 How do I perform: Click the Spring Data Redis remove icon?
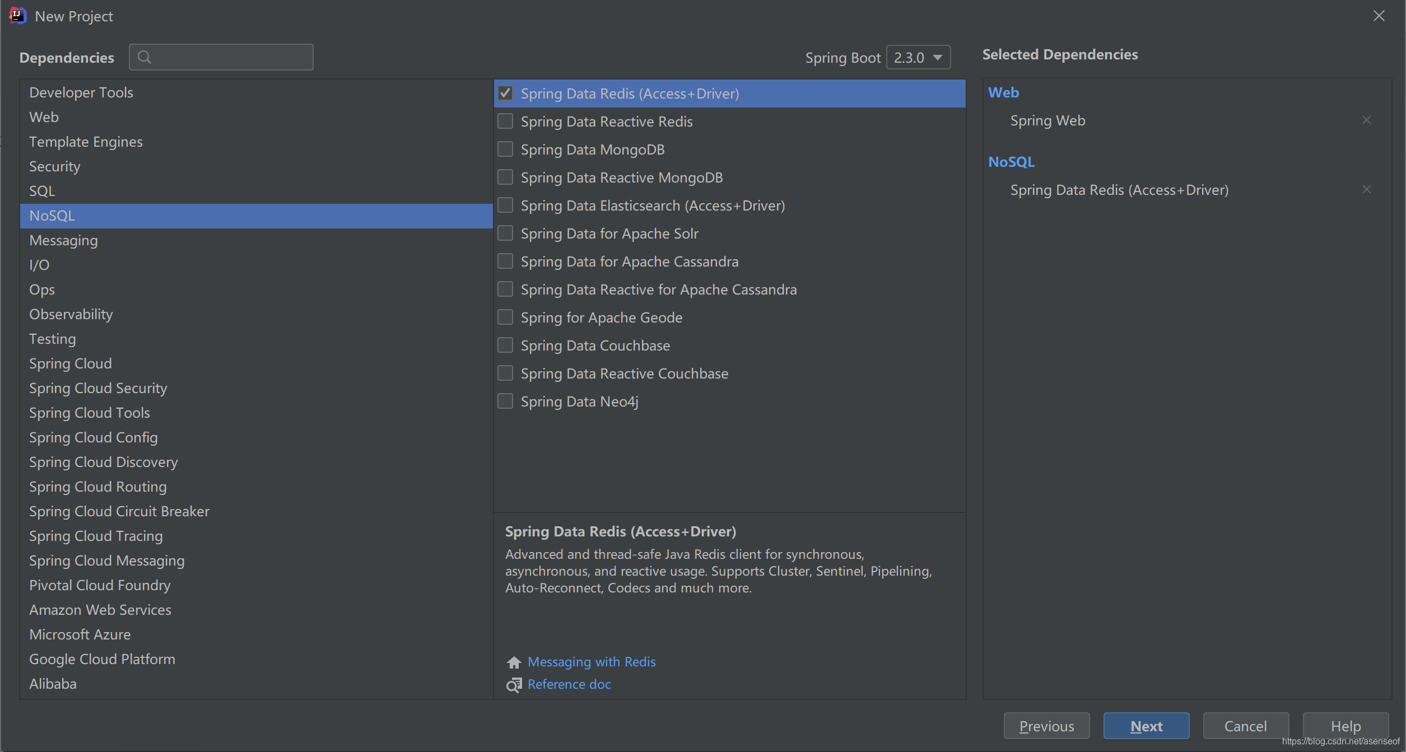[1367, 190]
